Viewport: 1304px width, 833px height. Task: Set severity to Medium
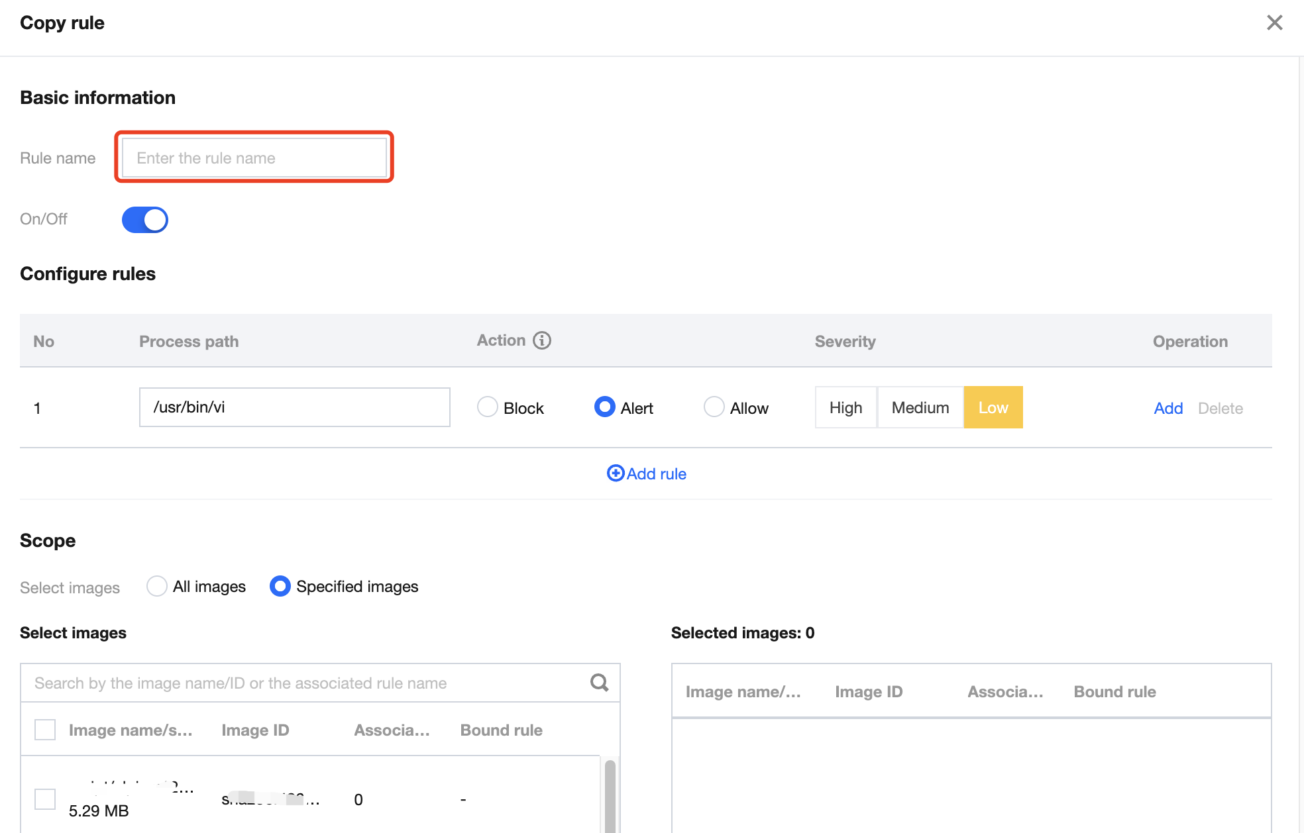920,407
